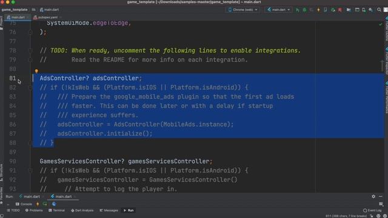Click line number 81 in gutter
388x218 pixels.
tap(13, 78)
